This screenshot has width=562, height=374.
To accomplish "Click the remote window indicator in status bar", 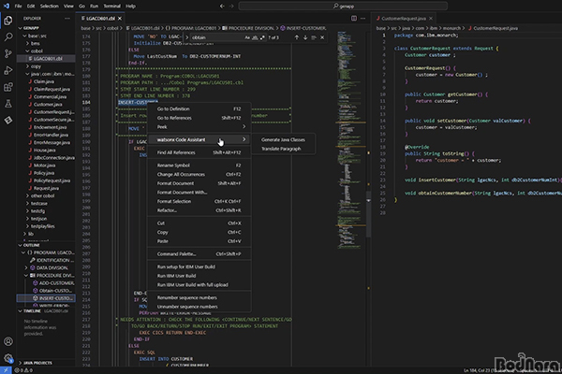I will tap(6, 370).
